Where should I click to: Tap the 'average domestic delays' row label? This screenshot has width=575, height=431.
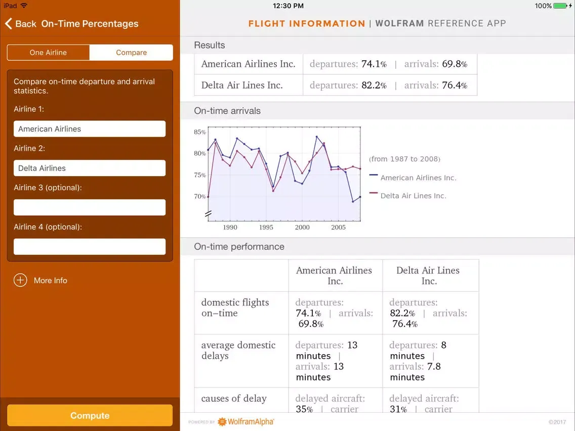click(238, 351)
